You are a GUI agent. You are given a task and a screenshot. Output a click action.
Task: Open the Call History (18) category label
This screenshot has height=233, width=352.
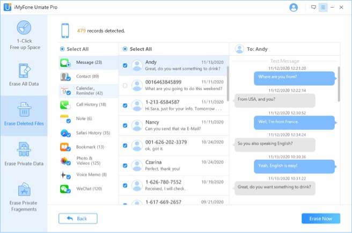[91, 105]
